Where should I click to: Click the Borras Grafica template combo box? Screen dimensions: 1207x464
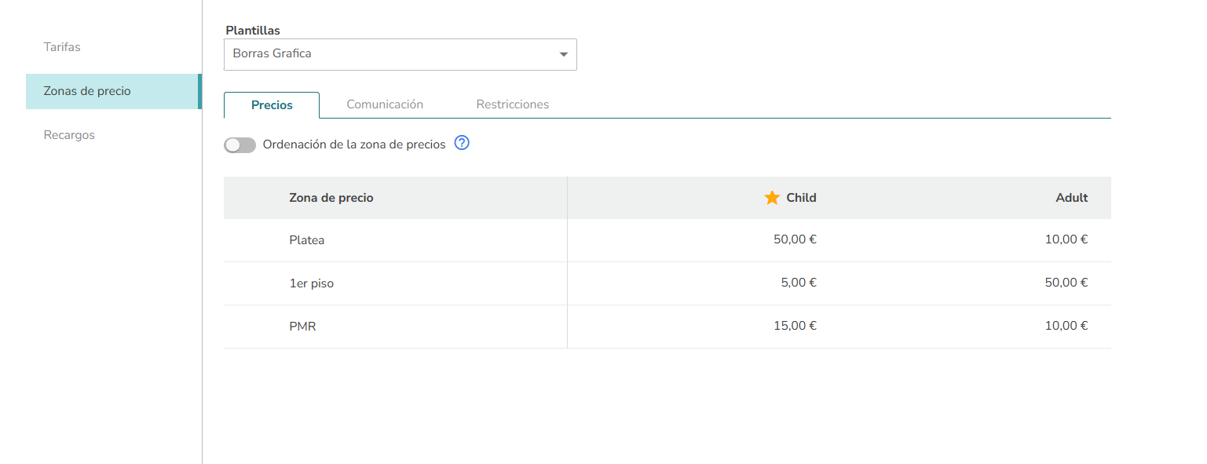point(393,55)
